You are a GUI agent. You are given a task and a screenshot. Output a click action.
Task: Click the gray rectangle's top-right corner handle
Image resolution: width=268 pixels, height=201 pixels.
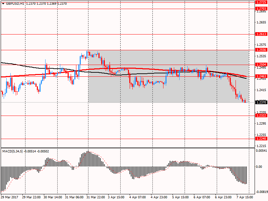pos(249,50)
